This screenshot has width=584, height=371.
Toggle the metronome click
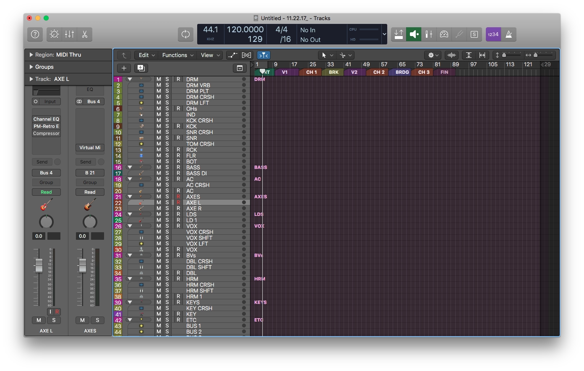(x=508, y=34)
